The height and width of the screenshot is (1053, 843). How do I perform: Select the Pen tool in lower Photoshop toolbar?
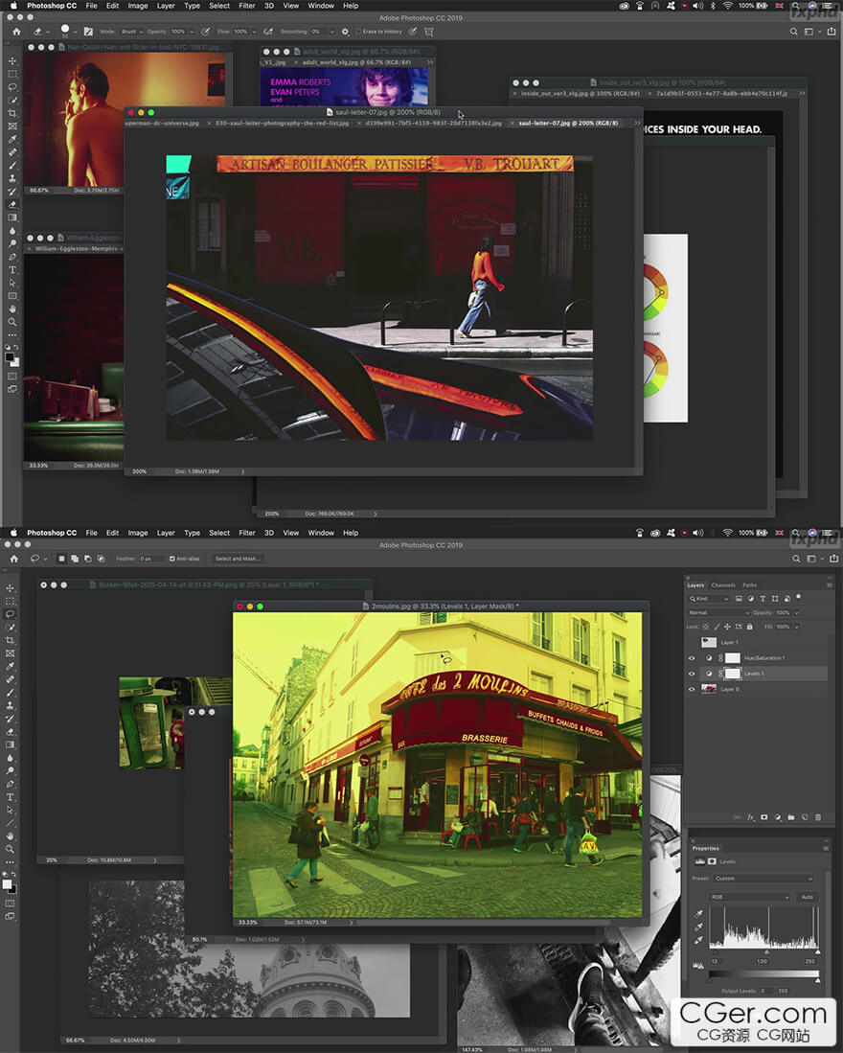(x=11, y=784)
